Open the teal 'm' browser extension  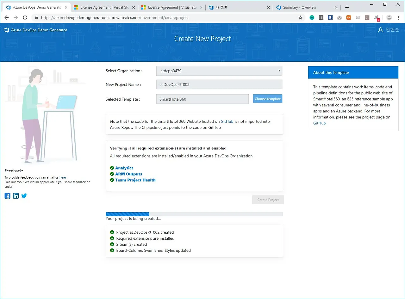pos(312,18)
